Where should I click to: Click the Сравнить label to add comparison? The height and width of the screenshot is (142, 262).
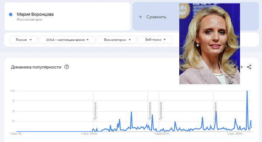click(157, 17)
